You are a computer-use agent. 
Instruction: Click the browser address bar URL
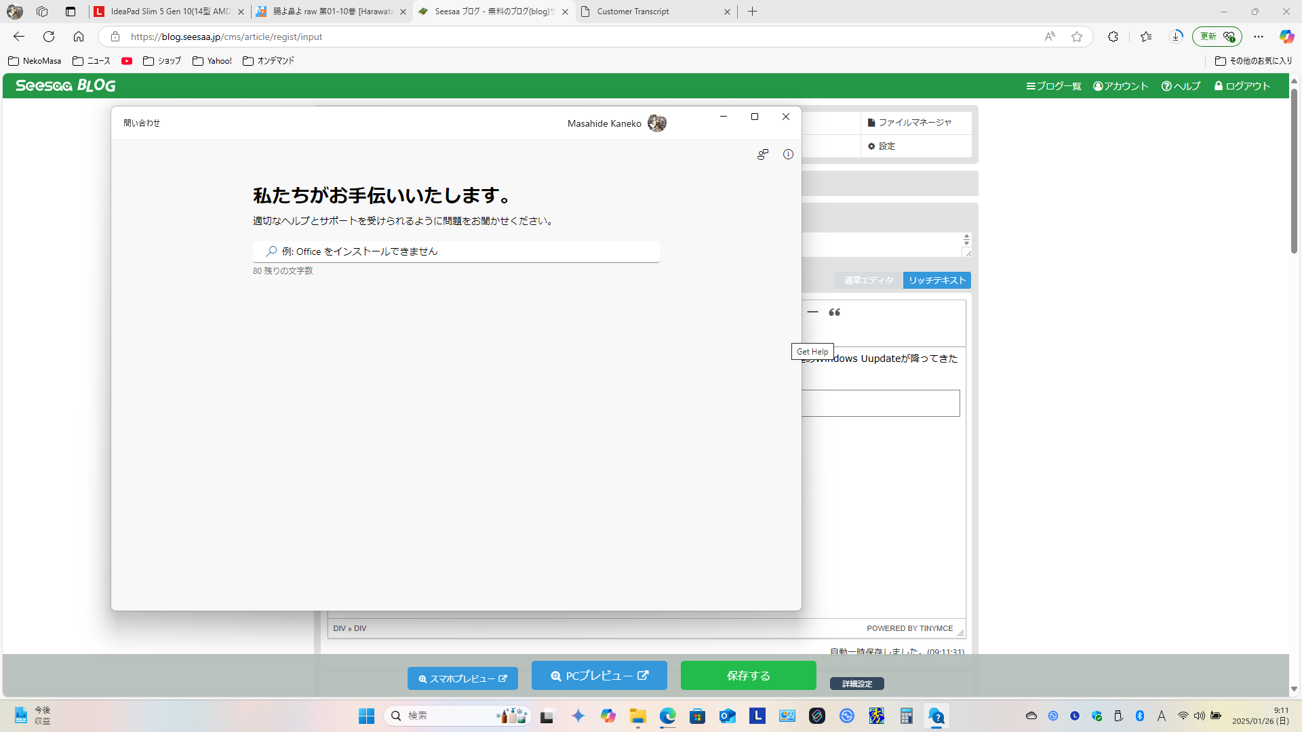point(226,37)
